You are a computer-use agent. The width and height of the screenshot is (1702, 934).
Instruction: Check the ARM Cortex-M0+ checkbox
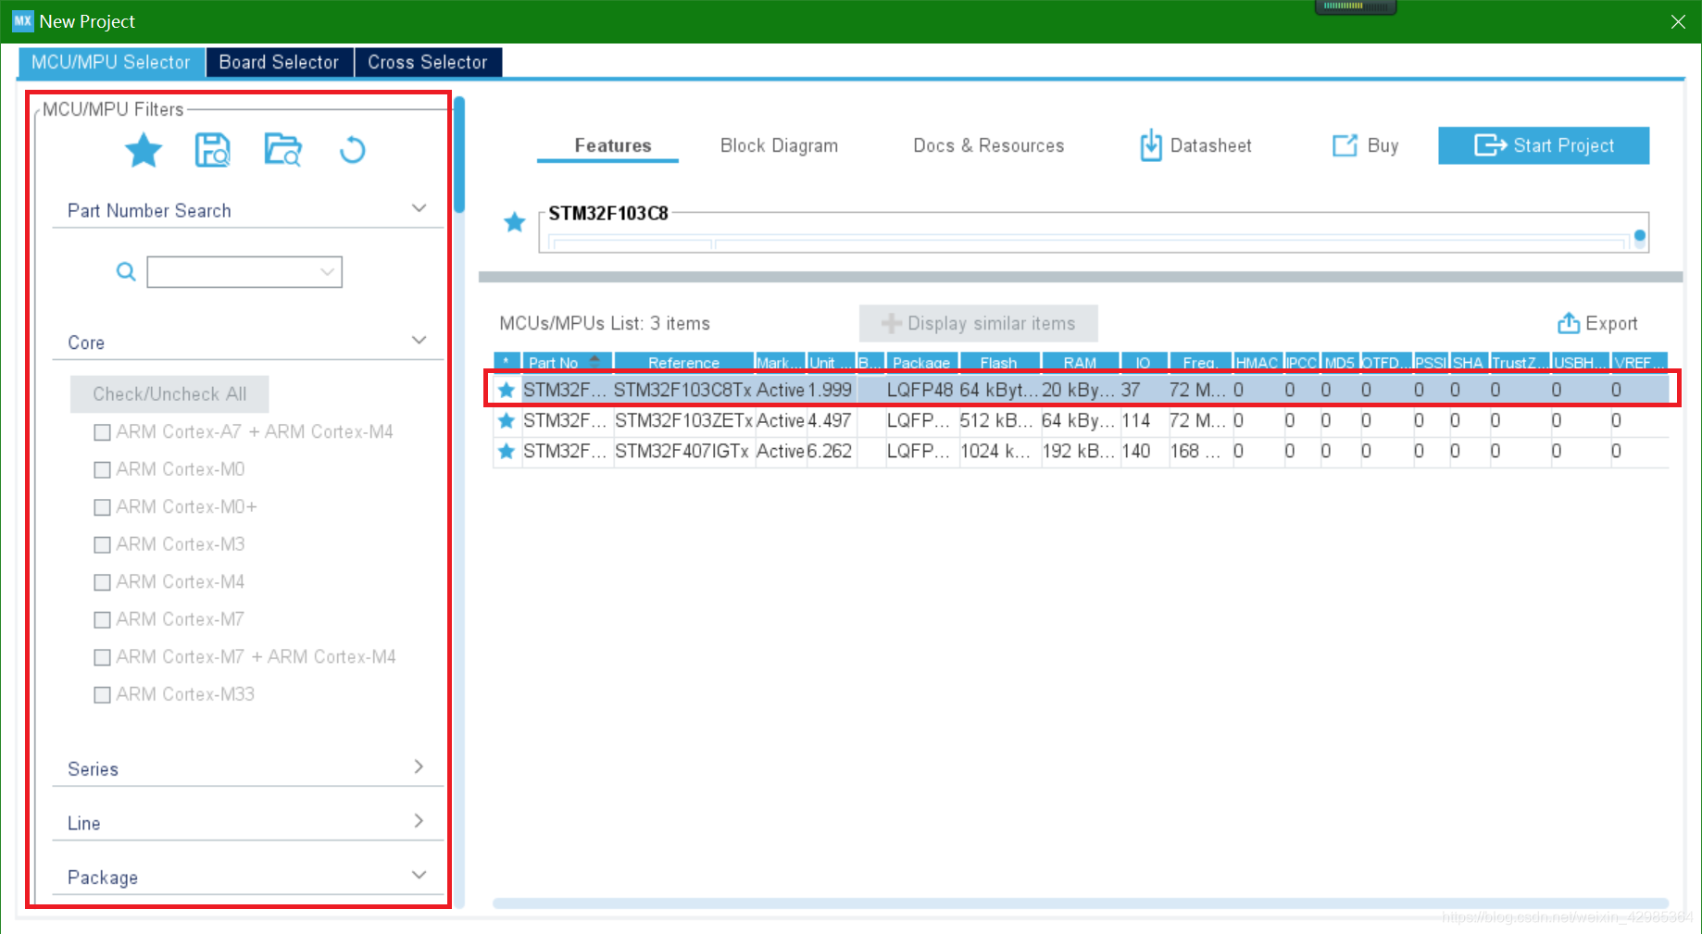[x=103, y=507]
